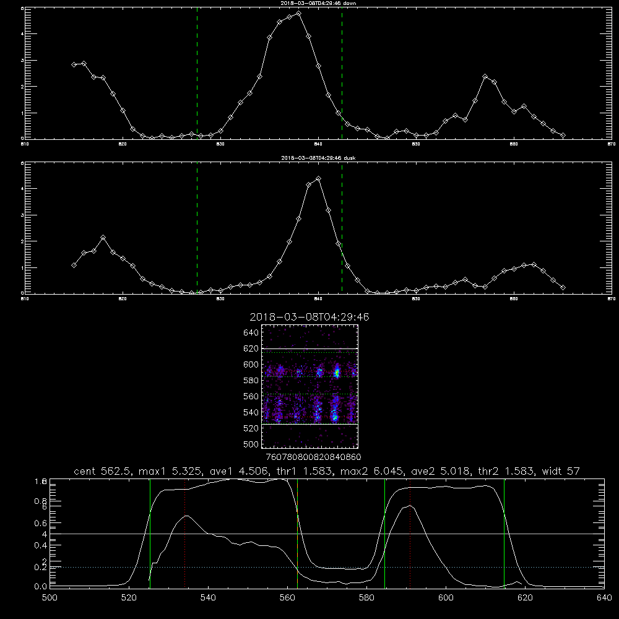Click the lower solid white line in the spectrogram
The height and width of the screenshot is (619, 619).
[x=310, y=424]
